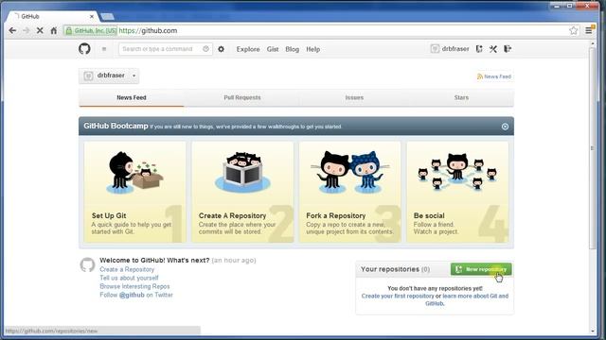Click the create new repo icon in header
The width and height of the screenshot is (606, 340).
[479, 49]
